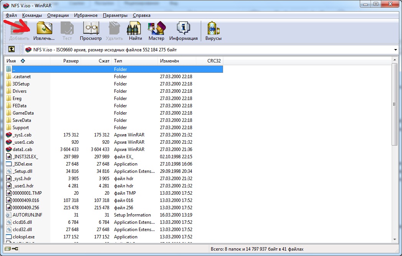Image resolution: width=402 pixels, height=256 pixels.
Task: Select the .castanet folder icon
Action: pyautogui.click(x=9, y=77)
